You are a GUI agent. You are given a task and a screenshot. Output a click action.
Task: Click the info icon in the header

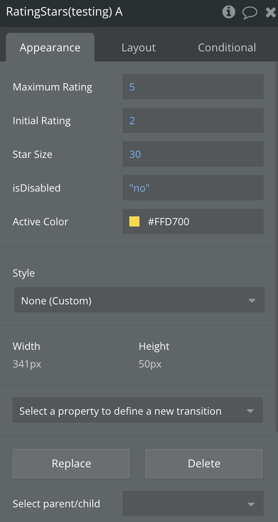pyautogui.click(x=228, y=12)
